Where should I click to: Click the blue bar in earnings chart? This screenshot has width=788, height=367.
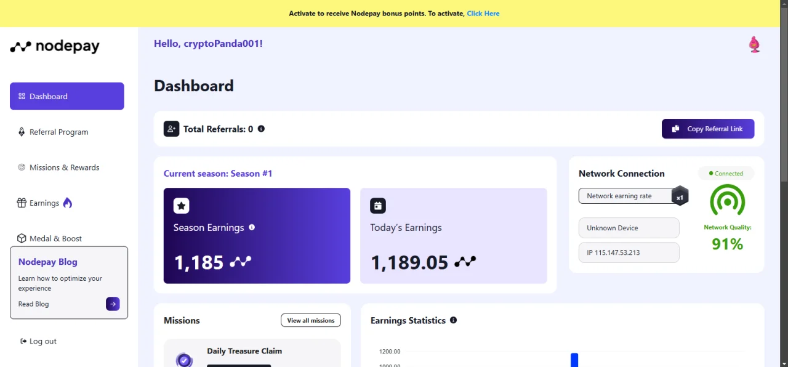[574, 360]
